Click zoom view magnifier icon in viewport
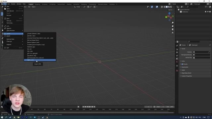This screenshot has height=119, width=212. point(173,23)
